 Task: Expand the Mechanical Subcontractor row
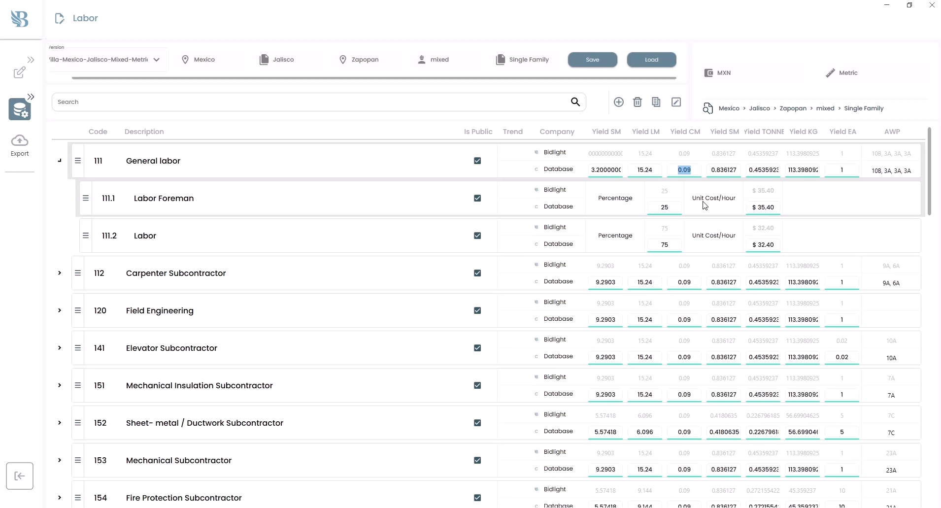pos(60,460)
